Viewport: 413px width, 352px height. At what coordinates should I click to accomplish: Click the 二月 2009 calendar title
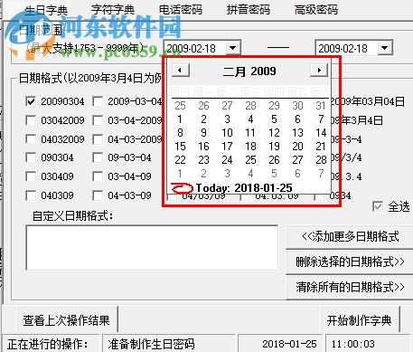coord(249,71)
